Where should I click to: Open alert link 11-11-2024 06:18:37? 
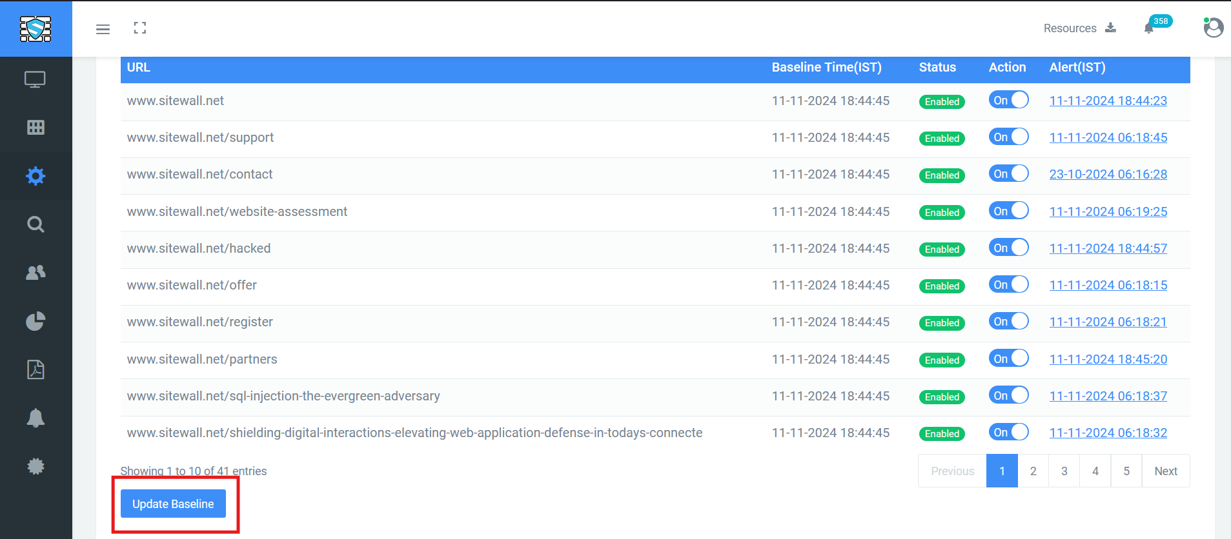pyautogui.click(x=1108, y=396)
